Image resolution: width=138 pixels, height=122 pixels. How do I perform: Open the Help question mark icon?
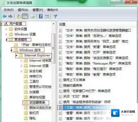pyautogui.click(x=41, y=16)
